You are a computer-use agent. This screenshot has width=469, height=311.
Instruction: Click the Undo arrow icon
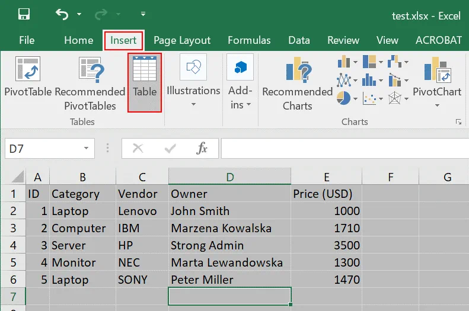61,14
